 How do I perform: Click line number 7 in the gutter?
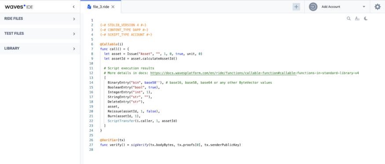92,49
